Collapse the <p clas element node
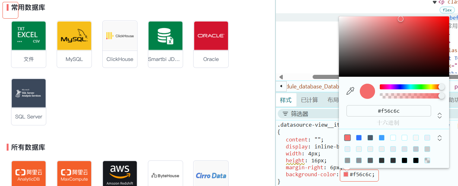This screenshot has width=458, height=186. click(x=435, y=2)
